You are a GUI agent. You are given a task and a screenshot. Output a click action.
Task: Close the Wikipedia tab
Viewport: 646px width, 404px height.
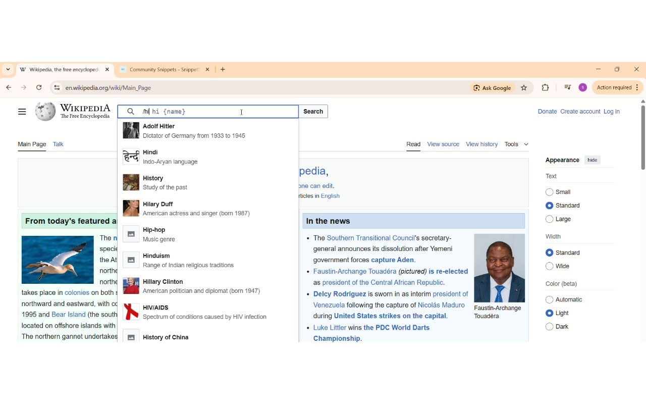tap(107, 70)
